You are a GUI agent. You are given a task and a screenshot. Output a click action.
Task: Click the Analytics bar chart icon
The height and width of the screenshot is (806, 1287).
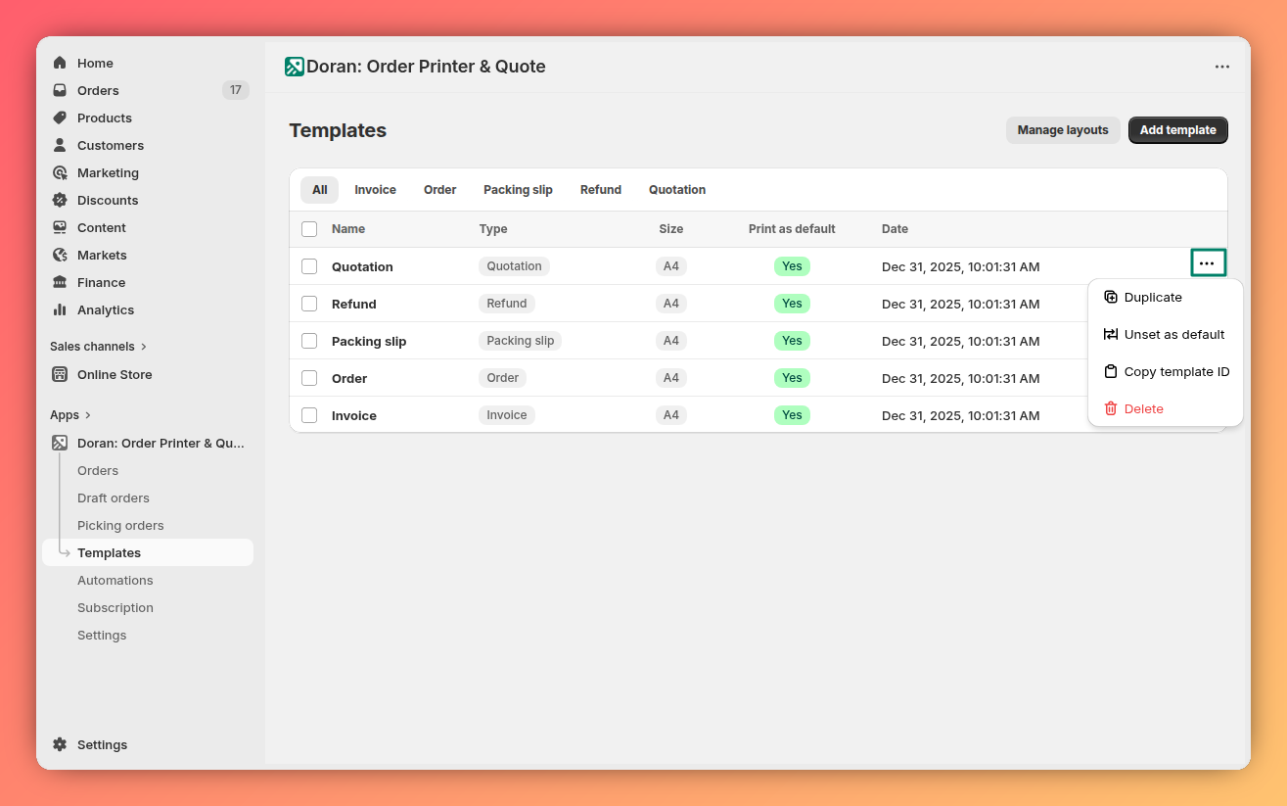(x=60, y=309)
